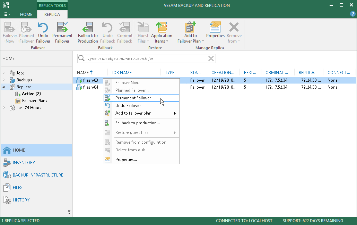
Task: Open the Add to failover plan submenu
Action: click(141, 113)
